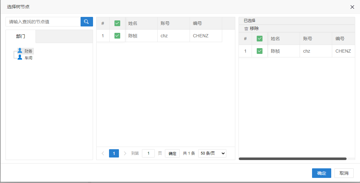The image size is (360, 183).
Task: Close the 选择树节点 dialog with the X
Action: click(352, 7)
